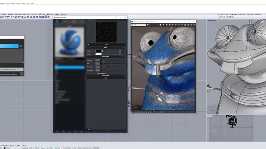The image size is (266, 149).
Task: Click Record History in the status bar
Action: coord(67,148)
